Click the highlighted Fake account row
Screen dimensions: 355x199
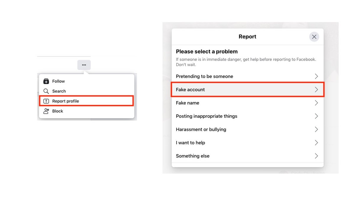click(247, 89)
